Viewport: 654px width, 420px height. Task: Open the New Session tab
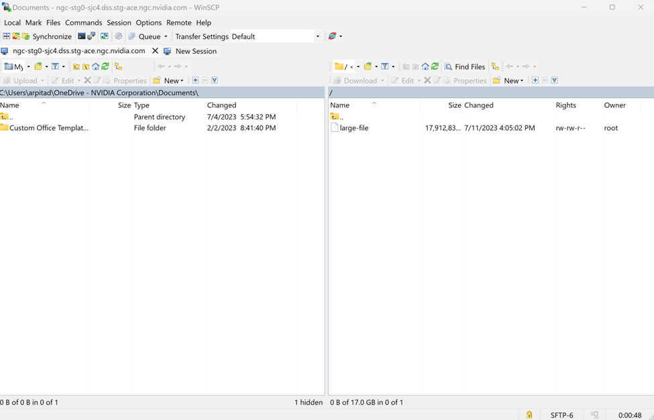coord(190,51)
